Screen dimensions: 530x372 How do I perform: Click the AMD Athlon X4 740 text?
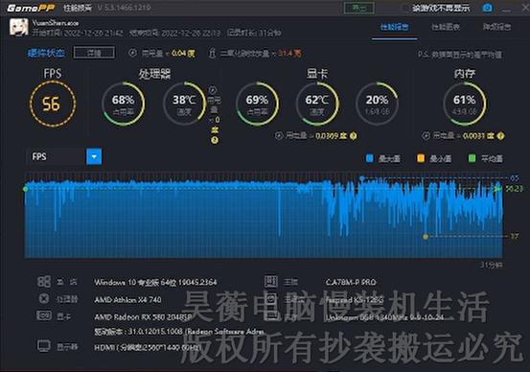tap(127, 300)
